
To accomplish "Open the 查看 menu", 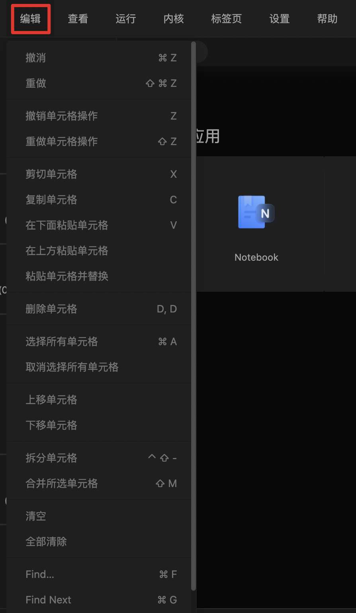I will [x=78, y=19].
